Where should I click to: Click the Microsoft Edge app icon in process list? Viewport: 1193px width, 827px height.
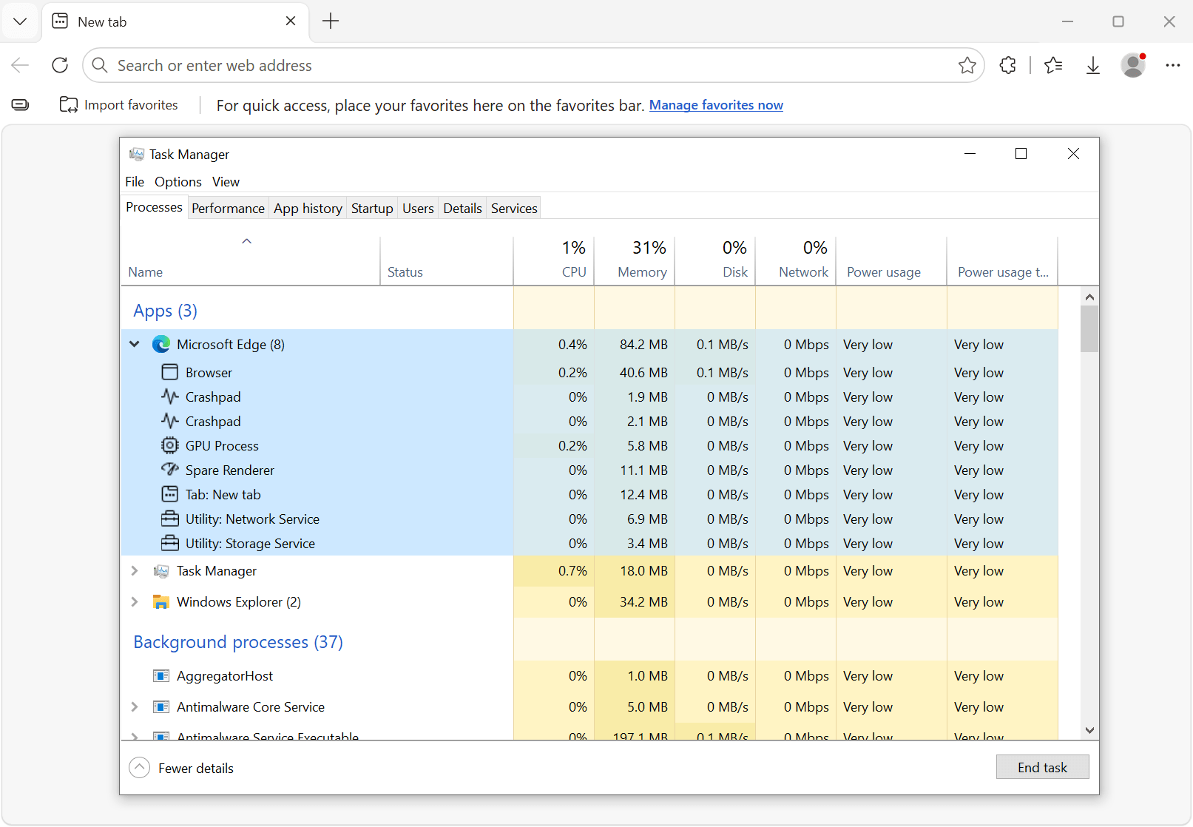(x=160, y=345)
